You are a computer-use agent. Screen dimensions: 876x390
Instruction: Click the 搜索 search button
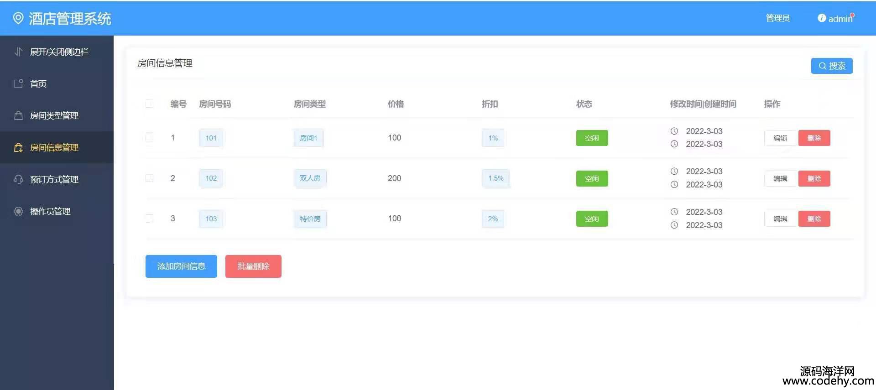click(832, 66)
